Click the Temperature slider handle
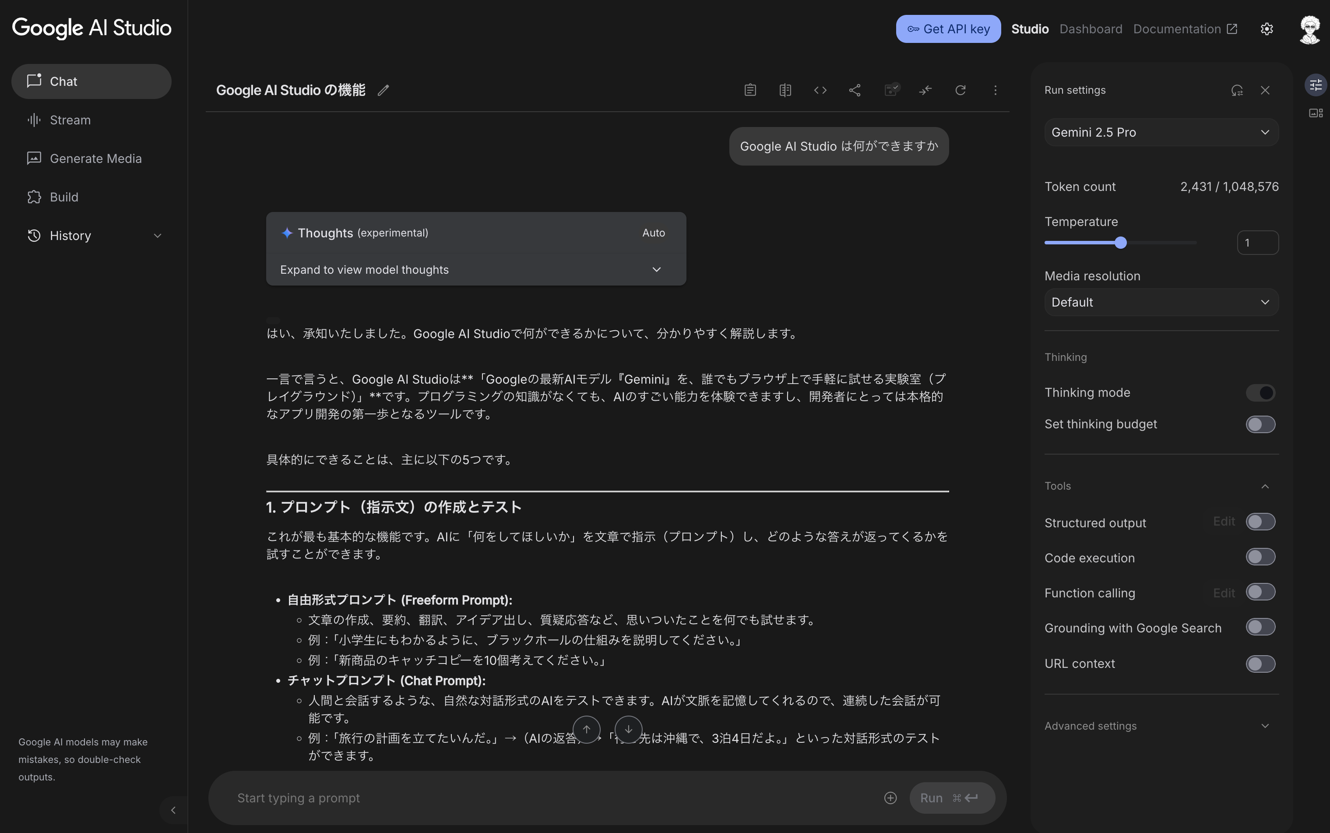 [1121, 243]
